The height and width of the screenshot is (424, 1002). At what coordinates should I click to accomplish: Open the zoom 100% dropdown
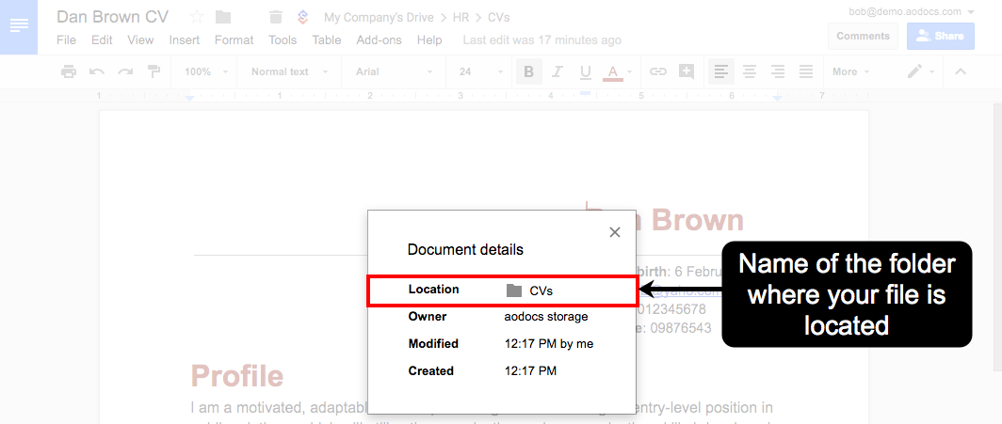203,71
